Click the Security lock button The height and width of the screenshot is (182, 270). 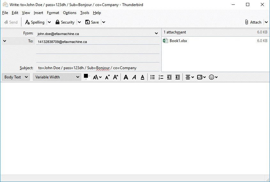65,22
